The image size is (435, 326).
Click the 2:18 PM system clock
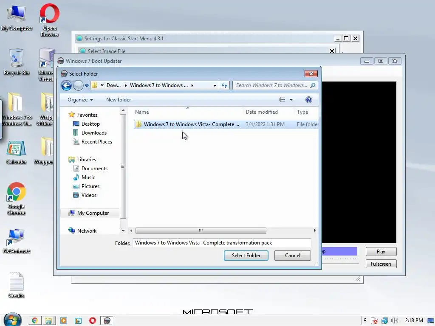click(414, 320)
